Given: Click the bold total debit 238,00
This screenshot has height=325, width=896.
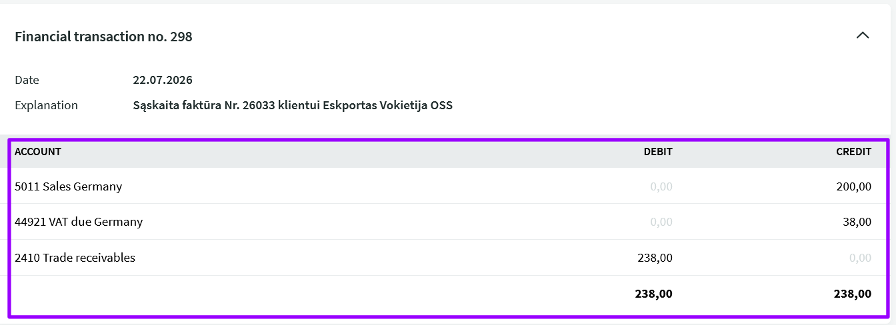Looking at the screenshot, I should click(655, 294).
